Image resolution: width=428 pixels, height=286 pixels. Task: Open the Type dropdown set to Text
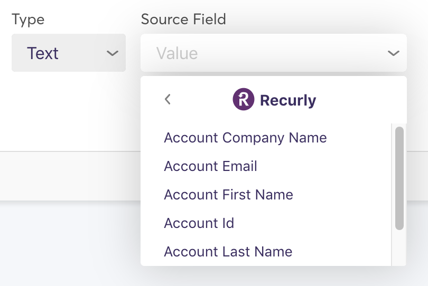[x=69, y=53]
